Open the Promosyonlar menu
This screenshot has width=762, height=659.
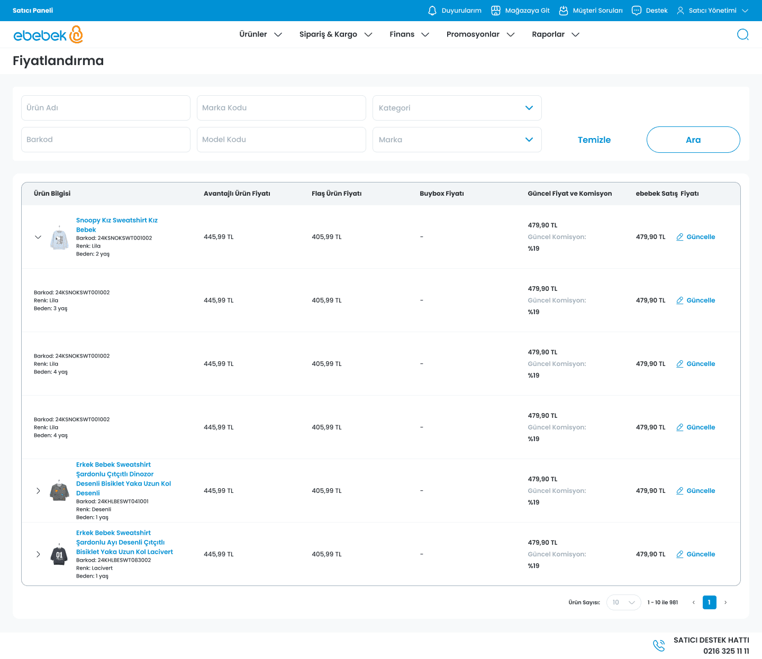480,34
